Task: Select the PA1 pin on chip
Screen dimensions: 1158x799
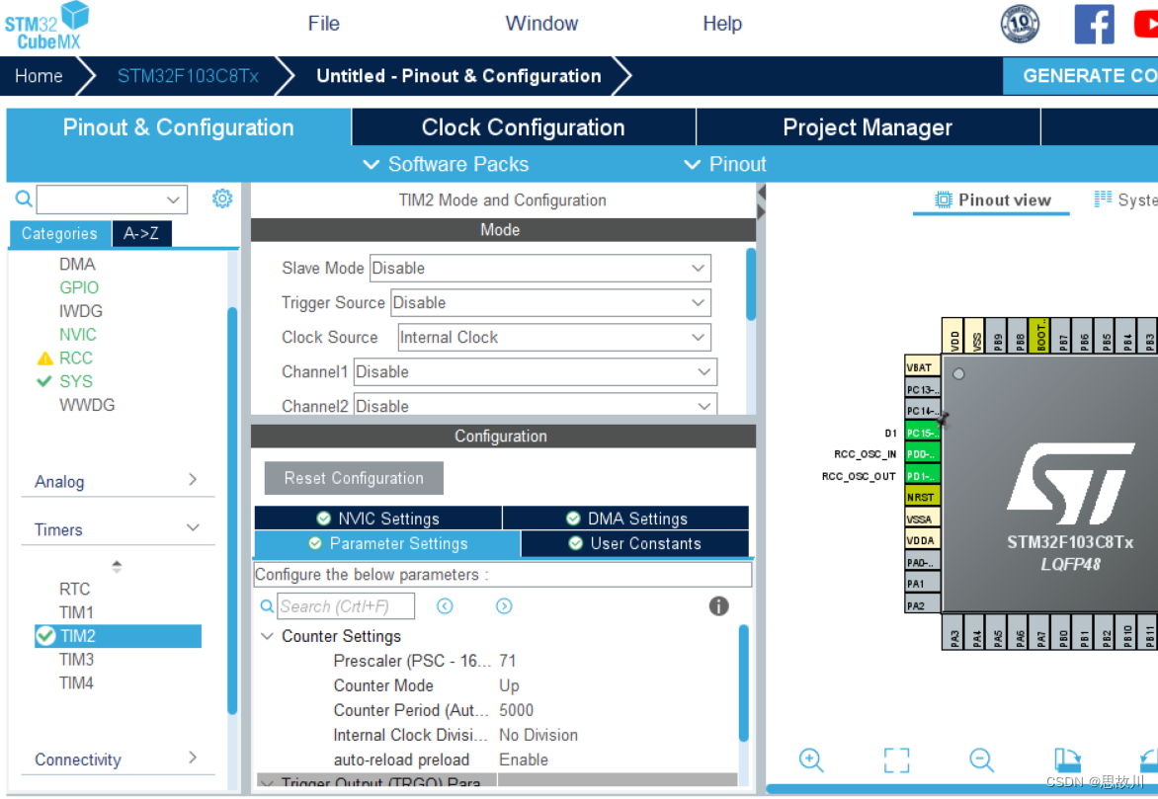Action: point(923,584)
